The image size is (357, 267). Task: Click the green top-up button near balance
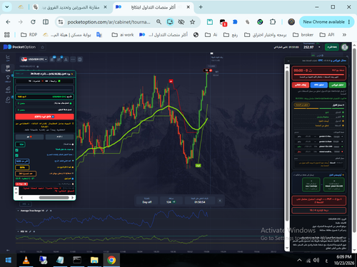pyautogui.click(x=332, y=47)
